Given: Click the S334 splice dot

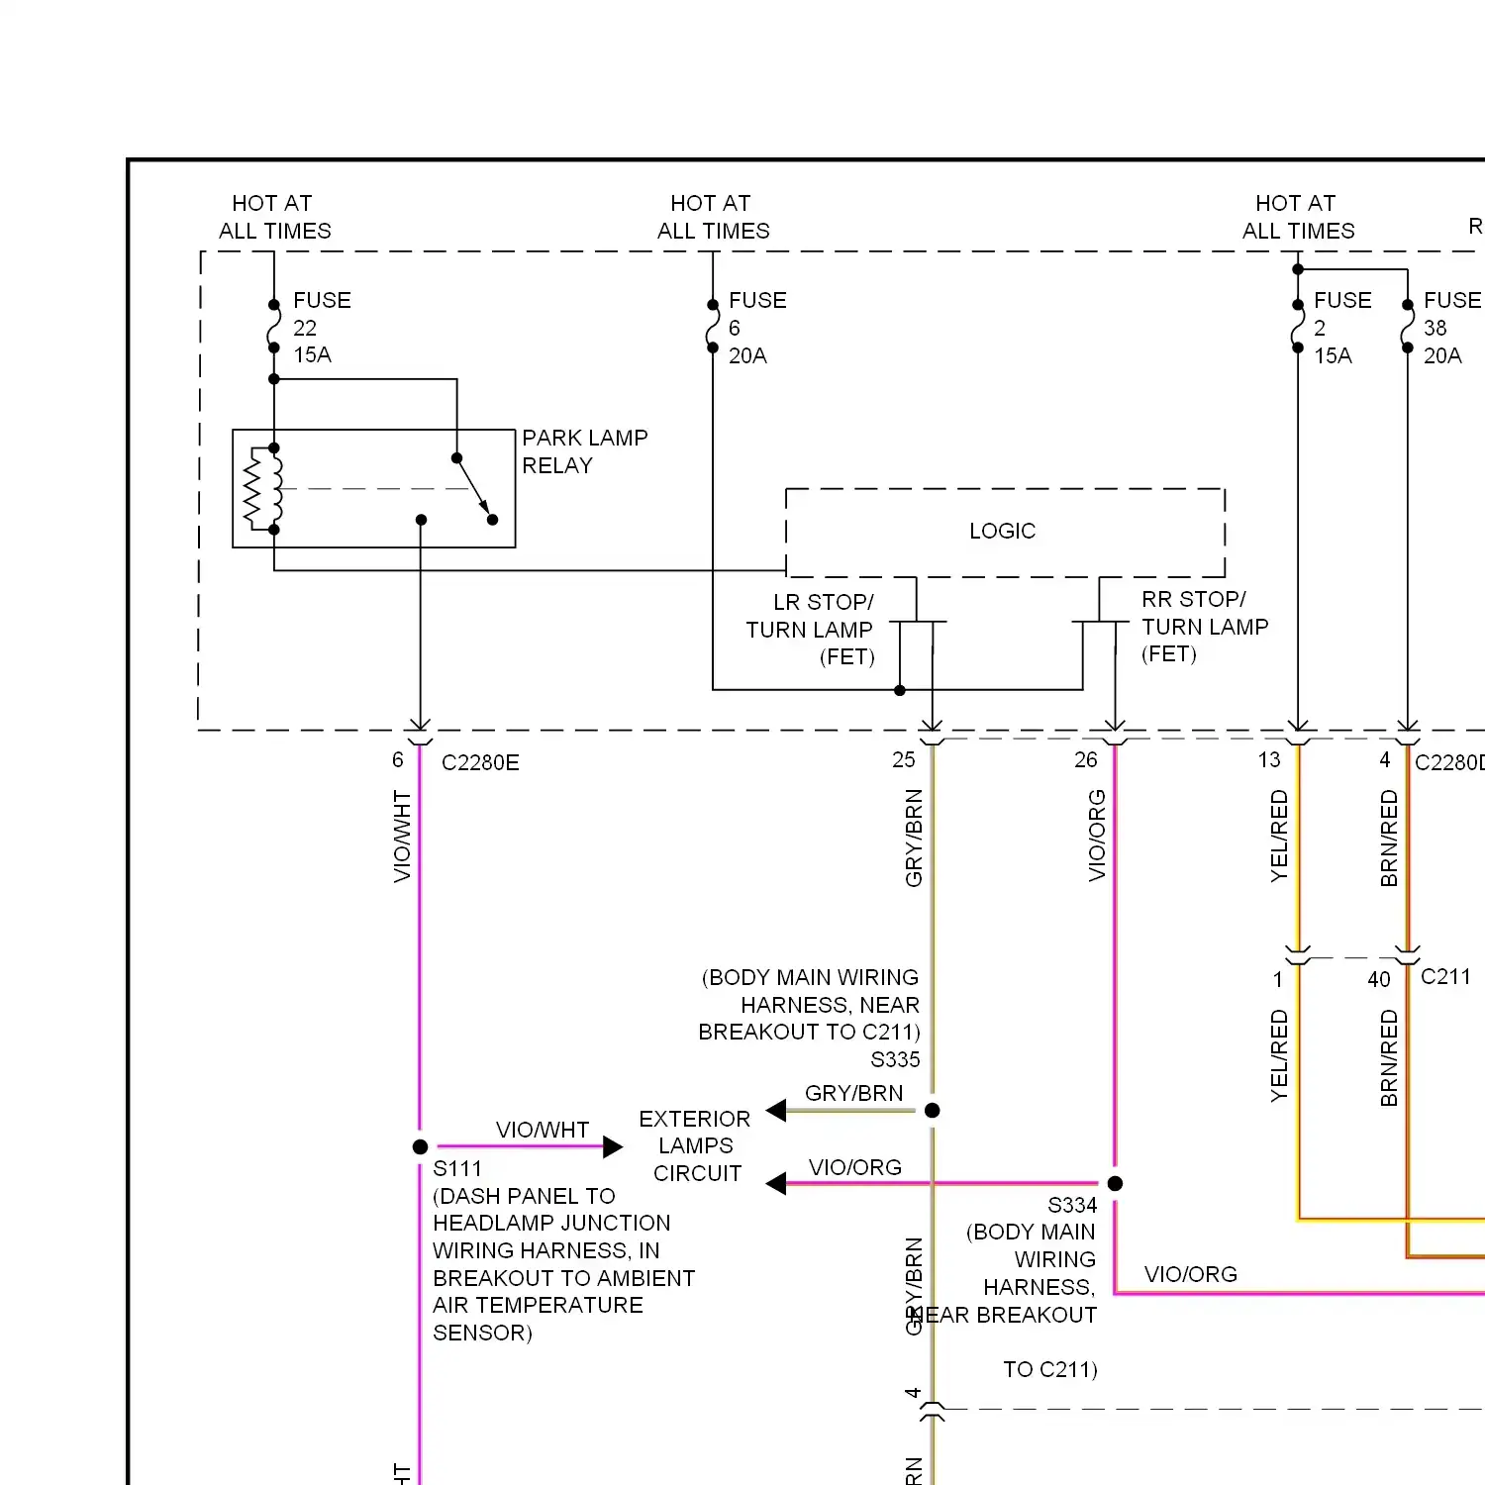Looking at the screenshot, I should (x=1115, y=1183).
